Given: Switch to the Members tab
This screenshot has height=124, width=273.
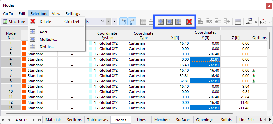Looking at the screenshot, I should (x=162, y=120).
